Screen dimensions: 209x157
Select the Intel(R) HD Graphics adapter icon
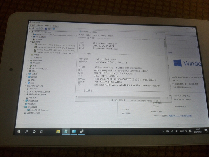(x=28, y=110)
